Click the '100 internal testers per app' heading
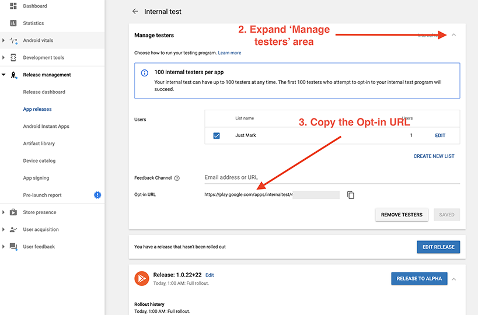This screenshot has width=478, height=315. click(189, 72)
